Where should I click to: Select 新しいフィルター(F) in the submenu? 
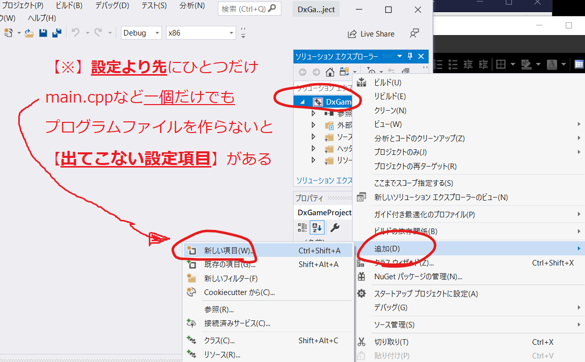268,278
